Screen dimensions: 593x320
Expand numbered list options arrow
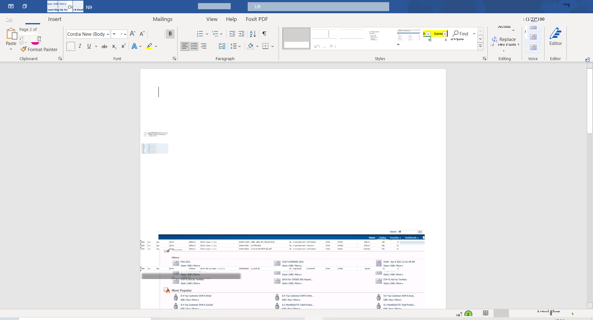tap(207, 34)
